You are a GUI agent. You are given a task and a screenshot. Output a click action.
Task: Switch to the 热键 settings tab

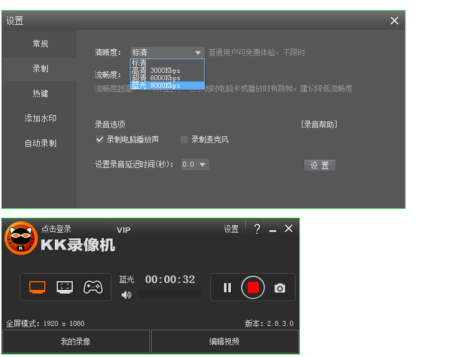40,93
